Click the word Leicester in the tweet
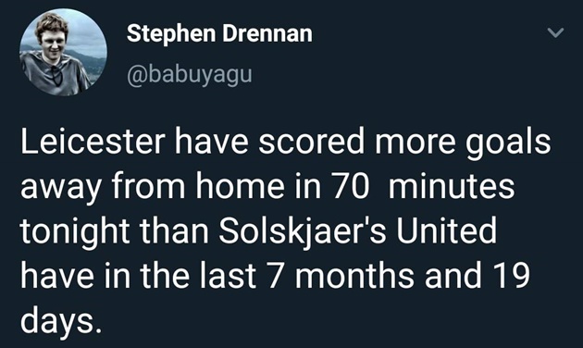The height and width of the screenshot is (348, 583). [x=93, y=142]
